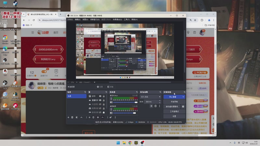This screenshot has height=146, width=260.
Task: Lock the 水印 source with its padlock
Action: pyautogui.click(x=104, y=96)
